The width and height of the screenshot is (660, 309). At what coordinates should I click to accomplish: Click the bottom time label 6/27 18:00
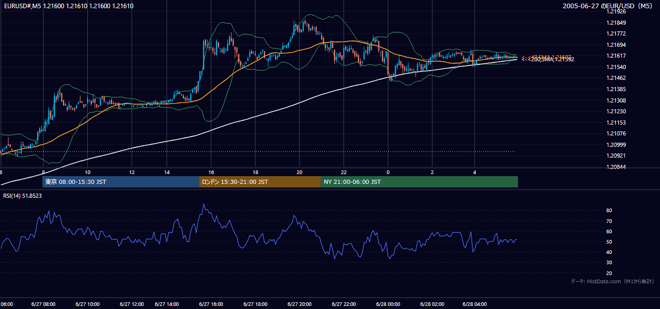pos(255,304)
